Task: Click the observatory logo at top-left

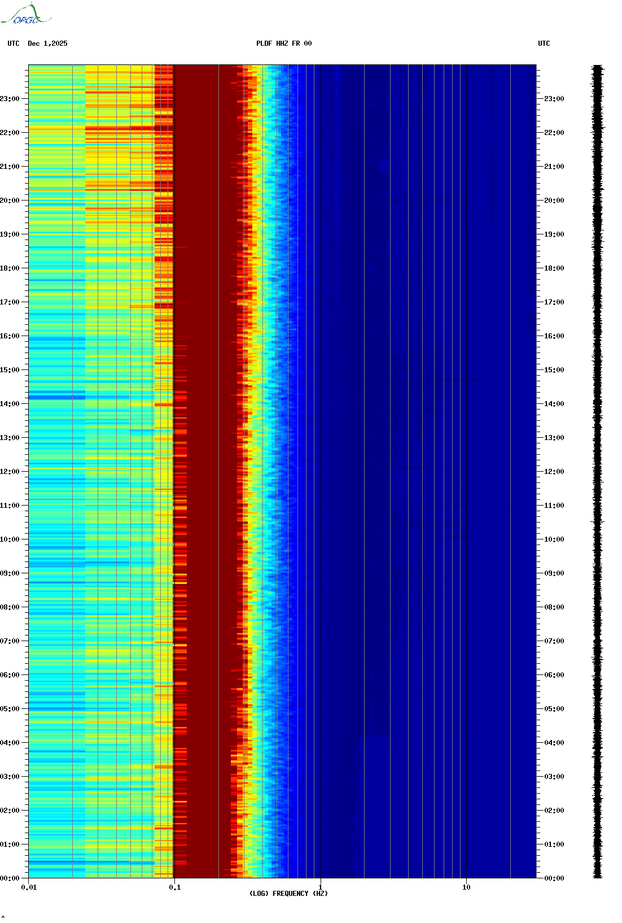Action: click(x=26, y=15)
